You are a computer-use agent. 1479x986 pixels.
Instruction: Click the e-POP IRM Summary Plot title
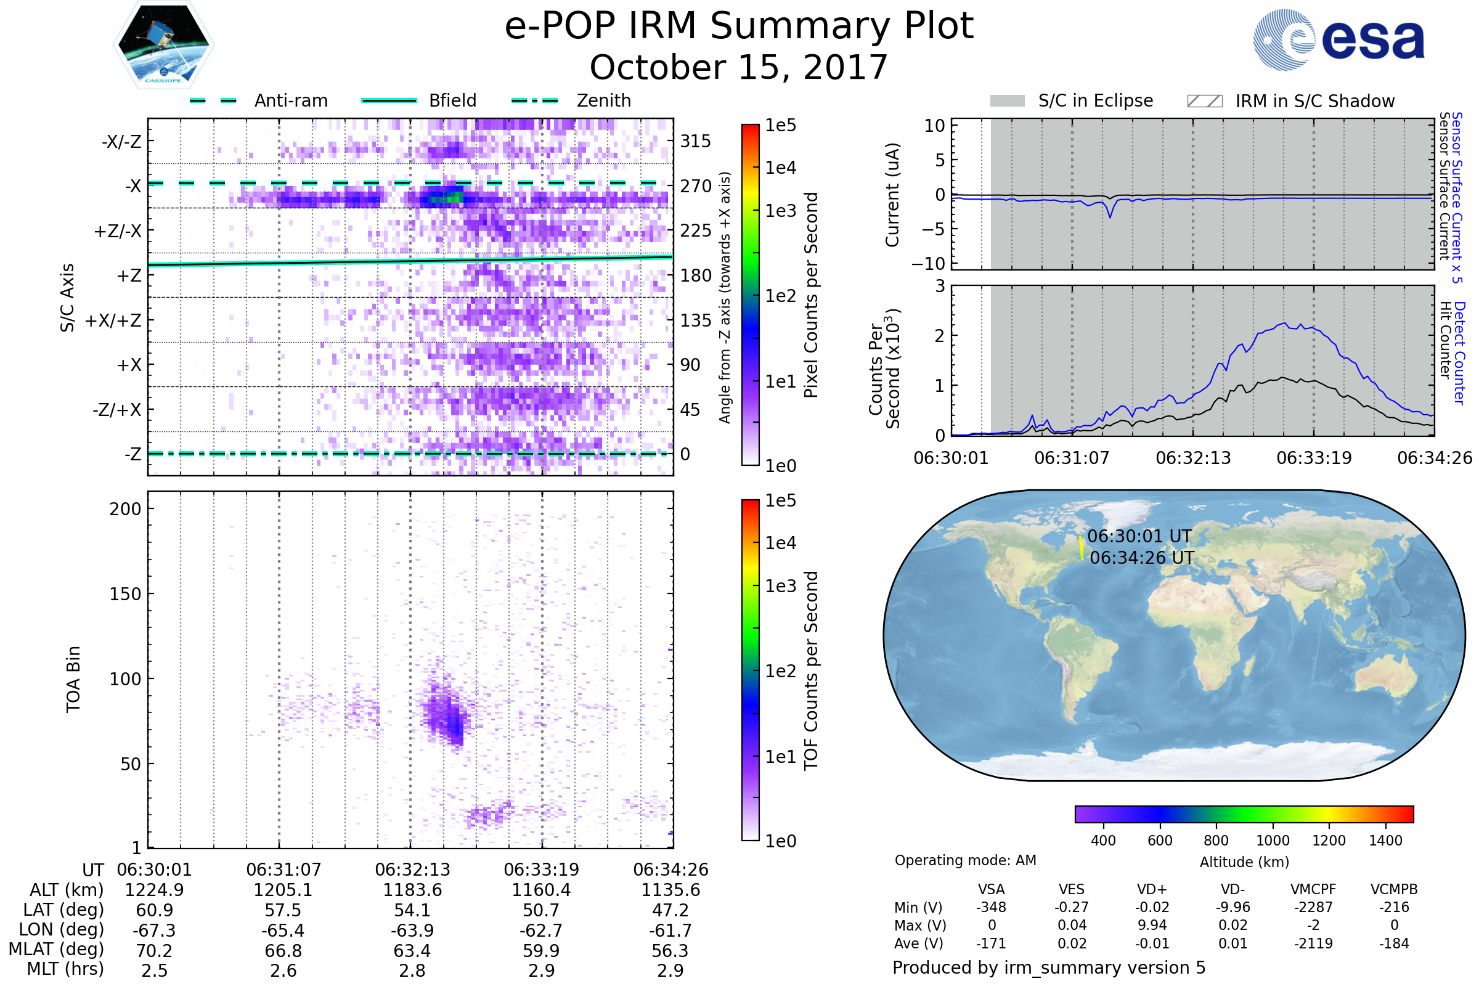pyautogui.click(x=739, y=26)
